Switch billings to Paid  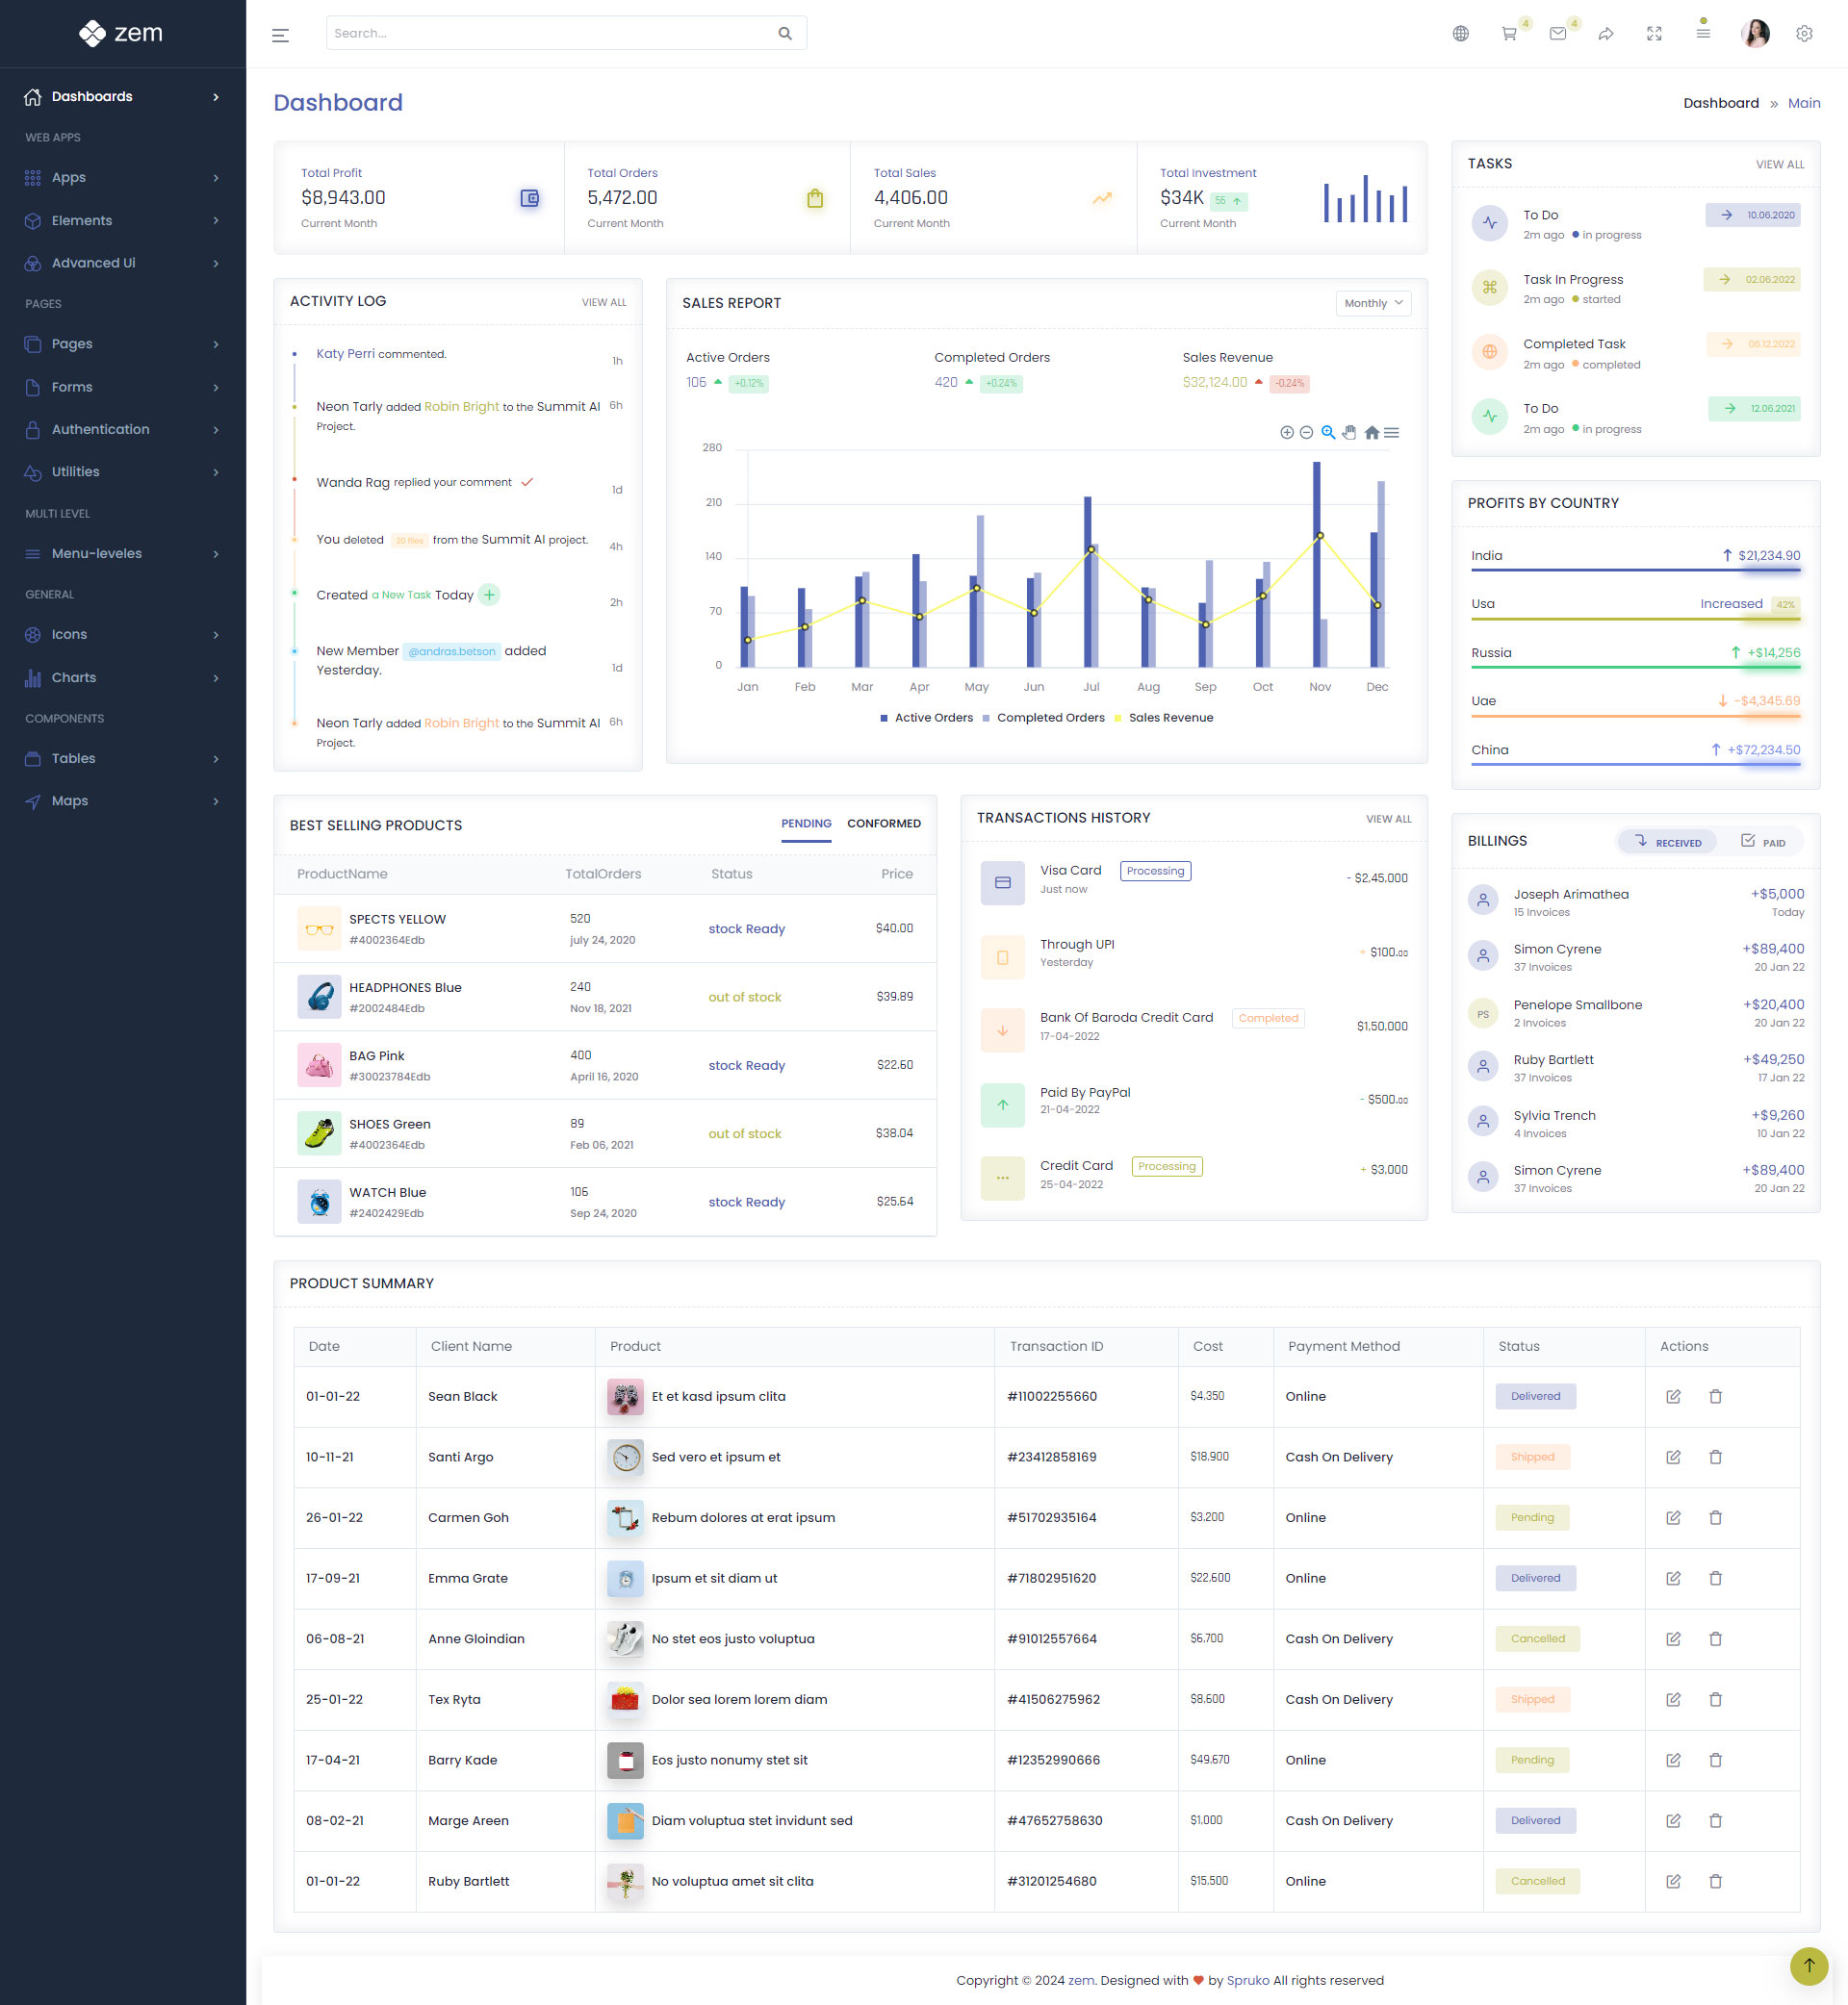(1762, 842)
